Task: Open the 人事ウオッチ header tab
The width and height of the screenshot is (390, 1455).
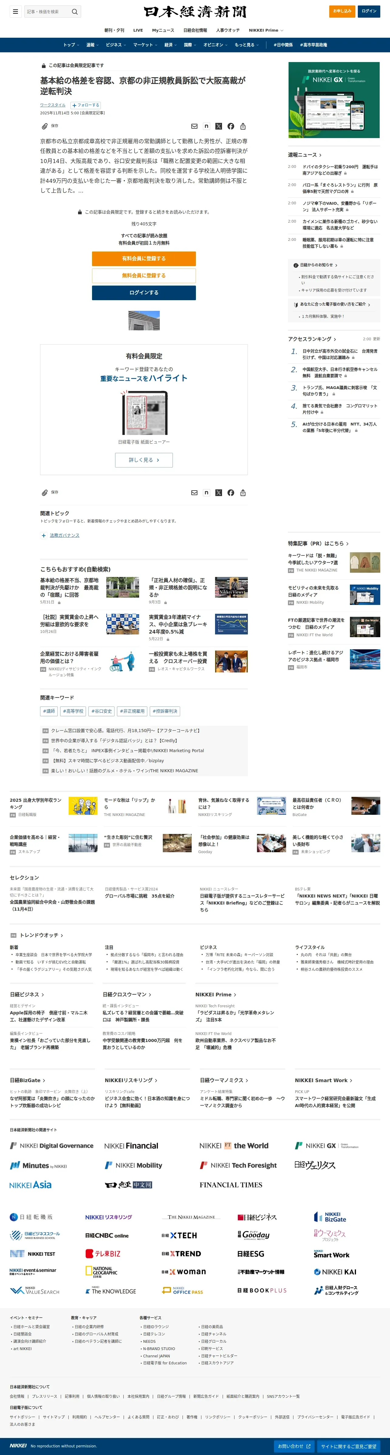Action: tap(227, 30)
